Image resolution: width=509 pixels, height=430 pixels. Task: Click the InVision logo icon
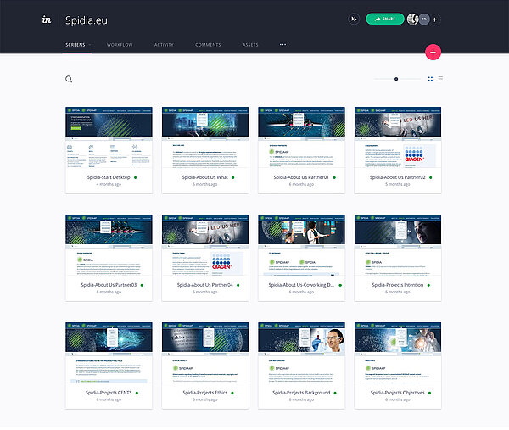(x=47, y=20)
